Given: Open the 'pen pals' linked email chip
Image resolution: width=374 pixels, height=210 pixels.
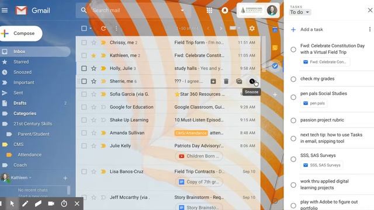Looking at the screenshot, I should [x=314, y=103].
